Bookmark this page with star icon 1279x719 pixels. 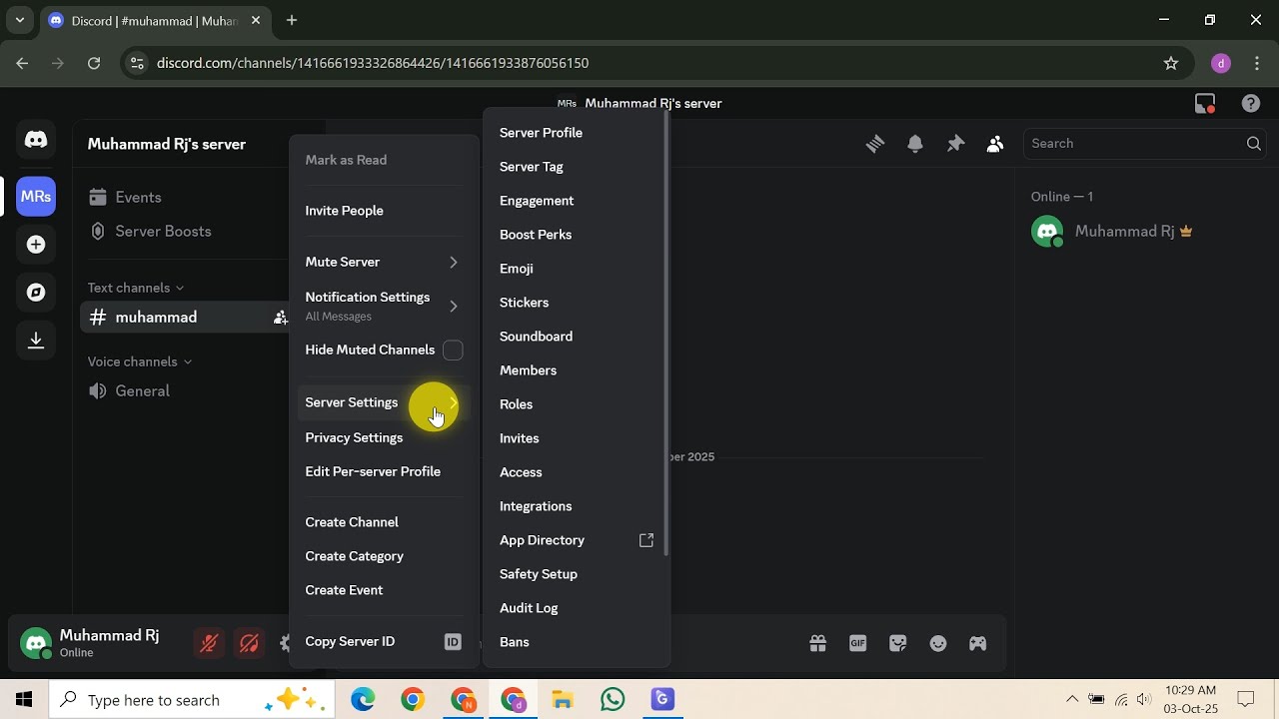tap(1171, 63)
